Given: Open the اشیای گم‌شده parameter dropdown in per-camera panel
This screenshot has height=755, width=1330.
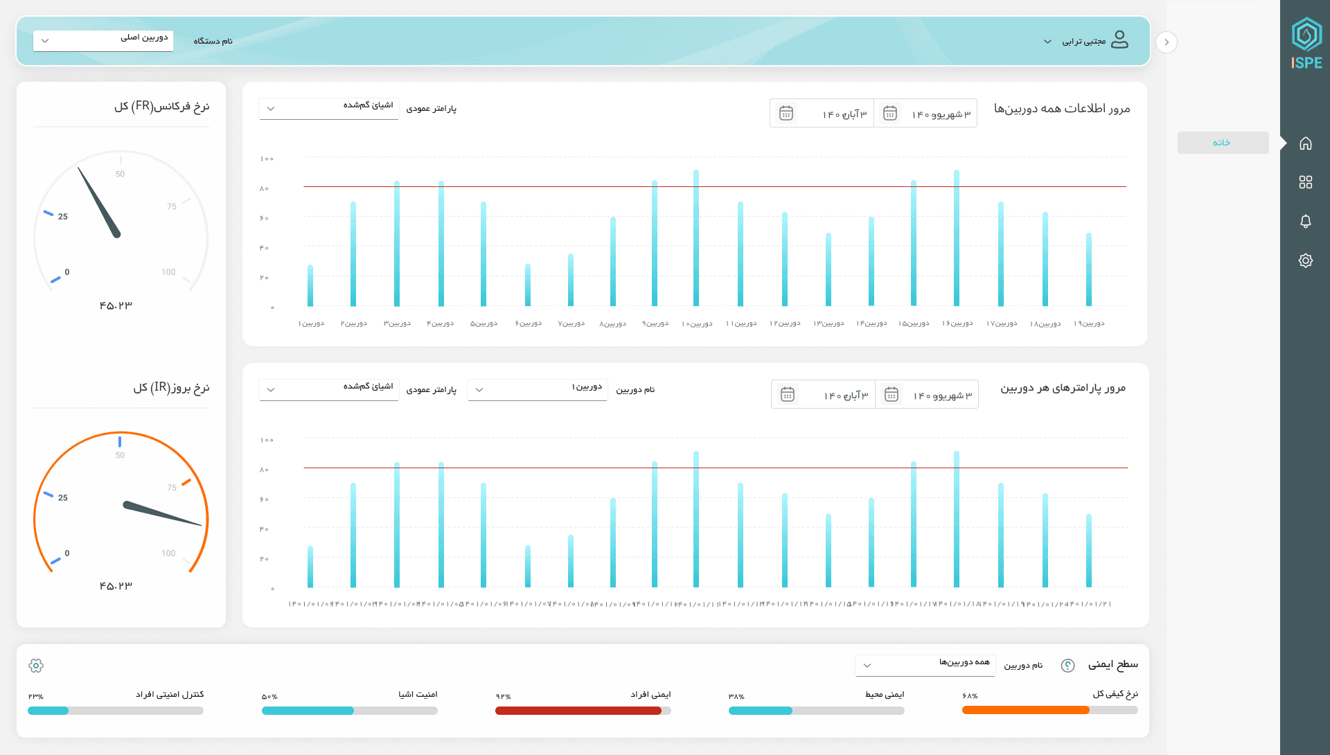Looking at the screenshot, I should 329,389.
